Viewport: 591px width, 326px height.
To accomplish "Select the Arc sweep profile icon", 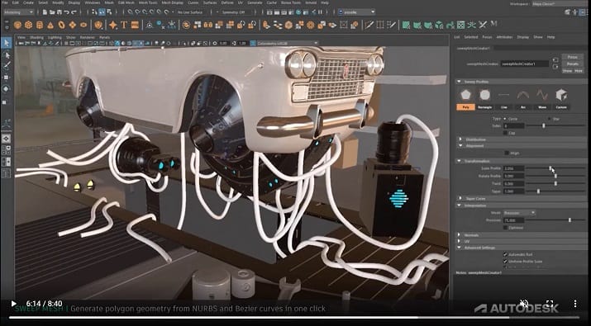I will 523,95.
